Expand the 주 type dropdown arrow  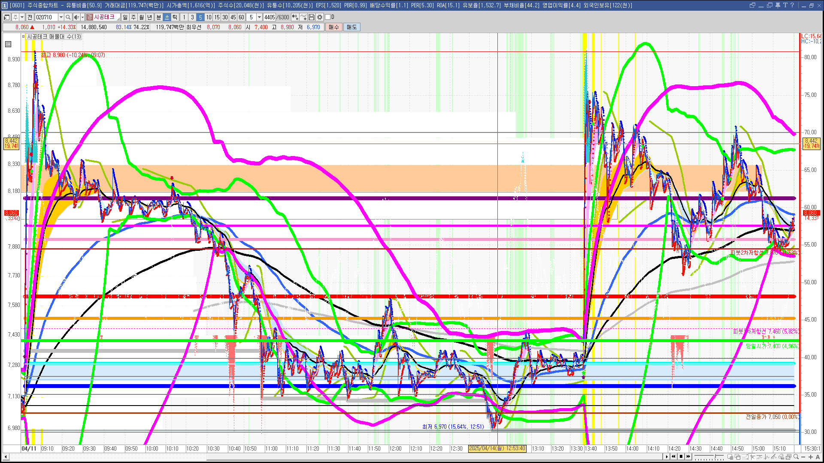click(22, 17)
